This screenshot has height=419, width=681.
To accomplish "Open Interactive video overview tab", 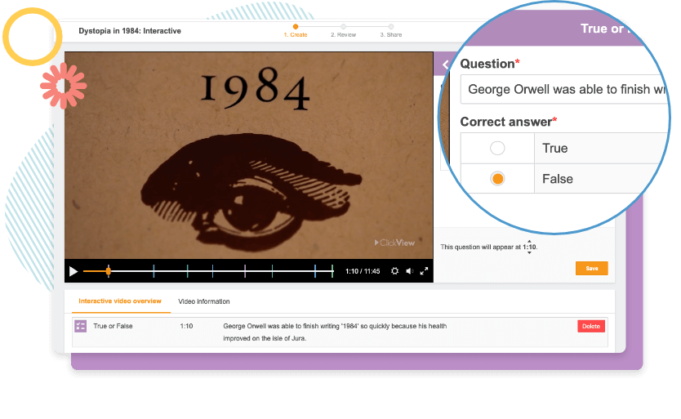I will tap(120, 302).
